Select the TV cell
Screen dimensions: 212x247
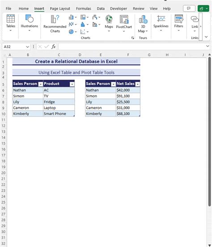point(59,96)
